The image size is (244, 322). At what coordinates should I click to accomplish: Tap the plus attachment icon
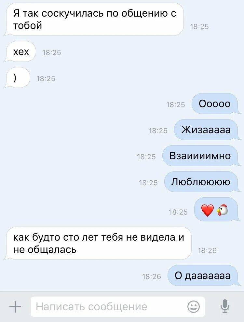coord(15,307)
